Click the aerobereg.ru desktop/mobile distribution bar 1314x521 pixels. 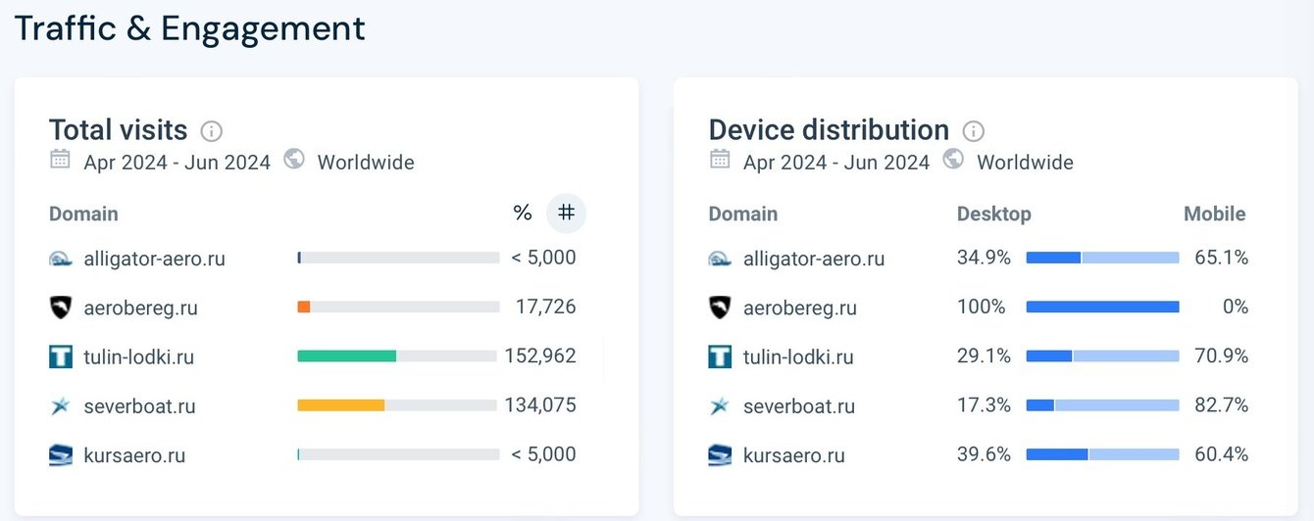1102,307
